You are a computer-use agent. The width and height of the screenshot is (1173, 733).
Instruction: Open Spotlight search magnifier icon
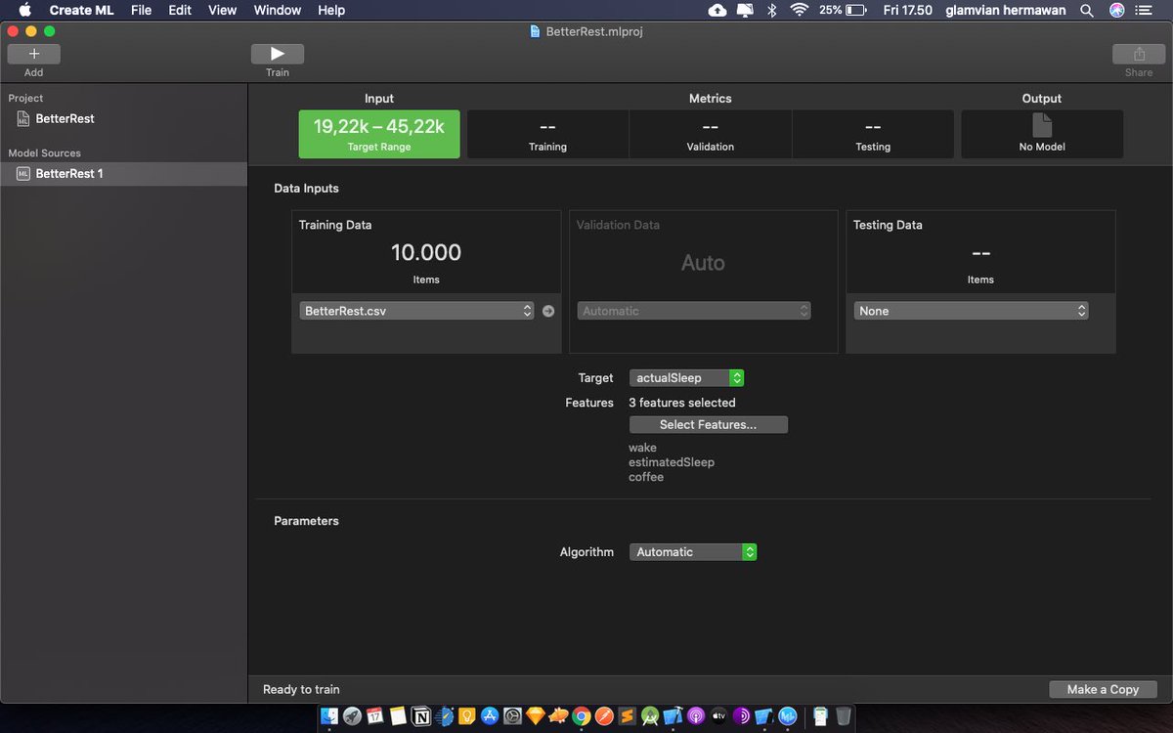[1087, 10]
